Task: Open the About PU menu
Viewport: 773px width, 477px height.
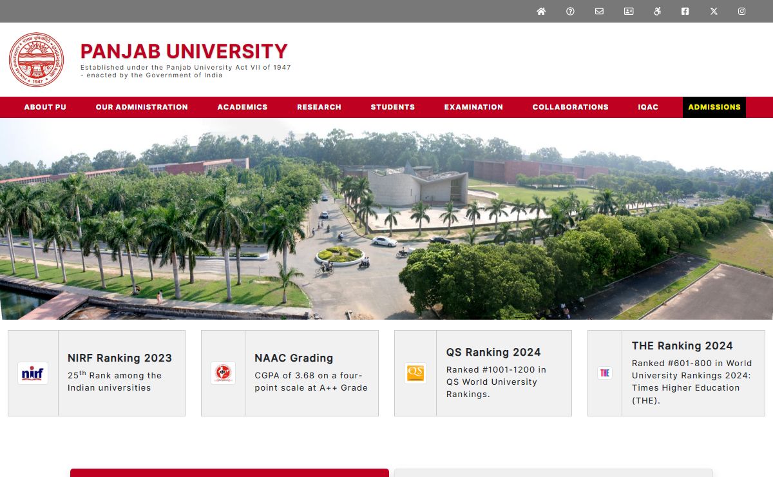Action: coord(45,107)
